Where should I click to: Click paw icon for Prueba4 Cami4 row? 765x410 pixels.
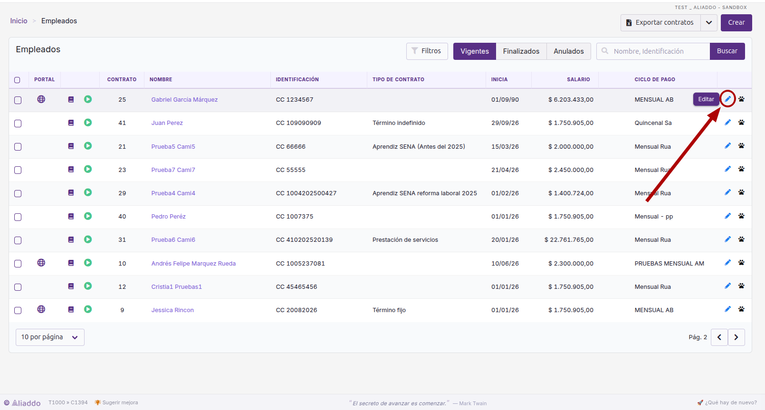coord(741,192)
